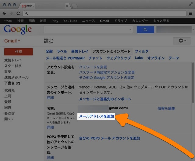Select the 同僚 label
Screen dimensions: 195x161
[8, 108]
